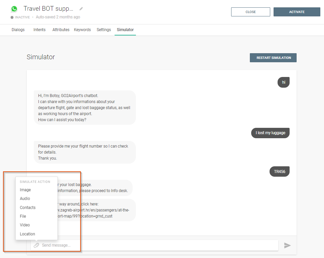This screenshot has width=324, height=258.
Task: Click the Restart Simulation button
Action: (273, 58)
